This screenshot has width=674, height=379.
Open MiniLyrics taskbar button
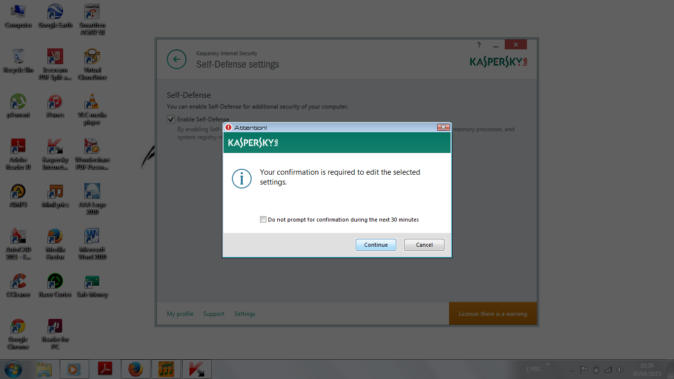(x=166, y=369)
